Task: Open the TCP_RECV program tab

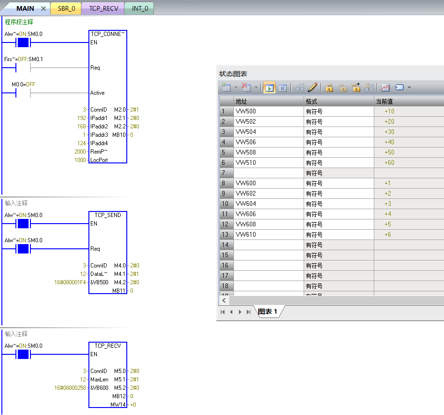Action: tap(103, 8)
